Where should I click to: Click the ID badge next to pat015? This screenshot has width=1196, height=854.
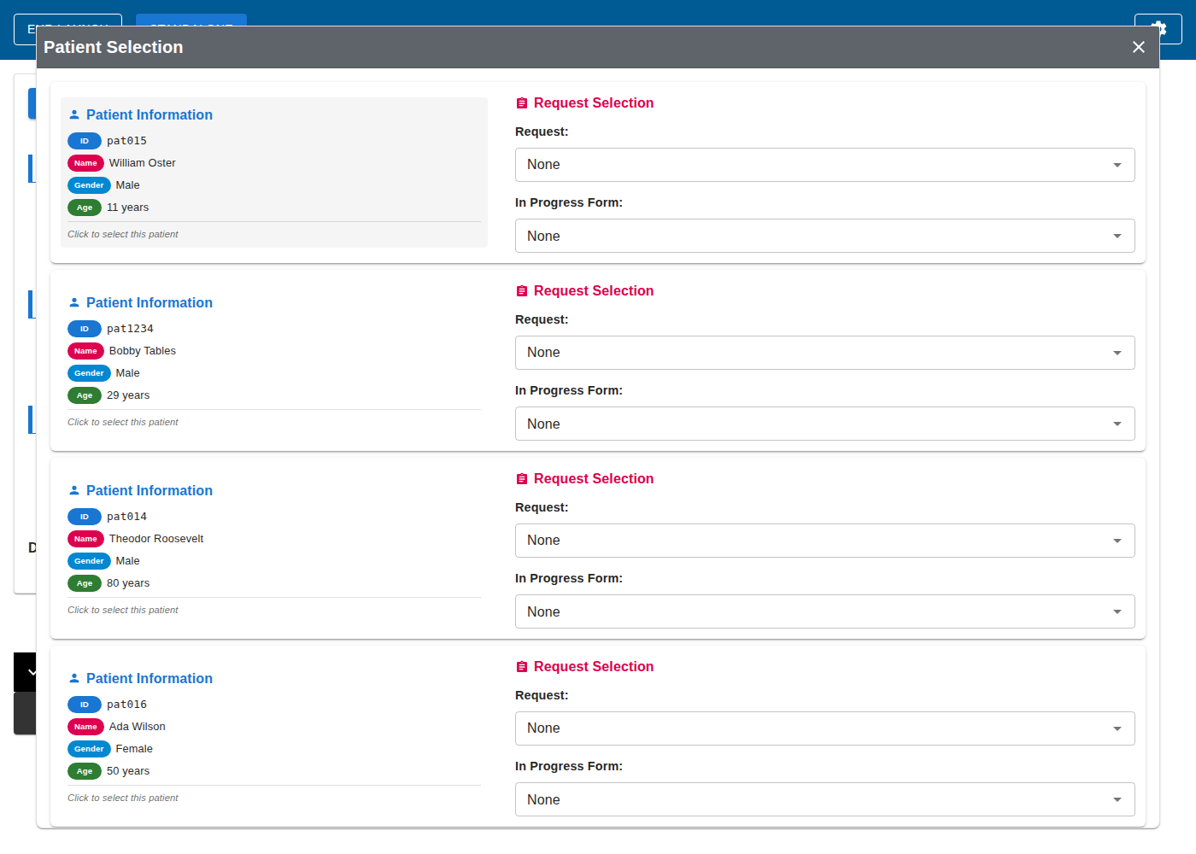[85, 141]
